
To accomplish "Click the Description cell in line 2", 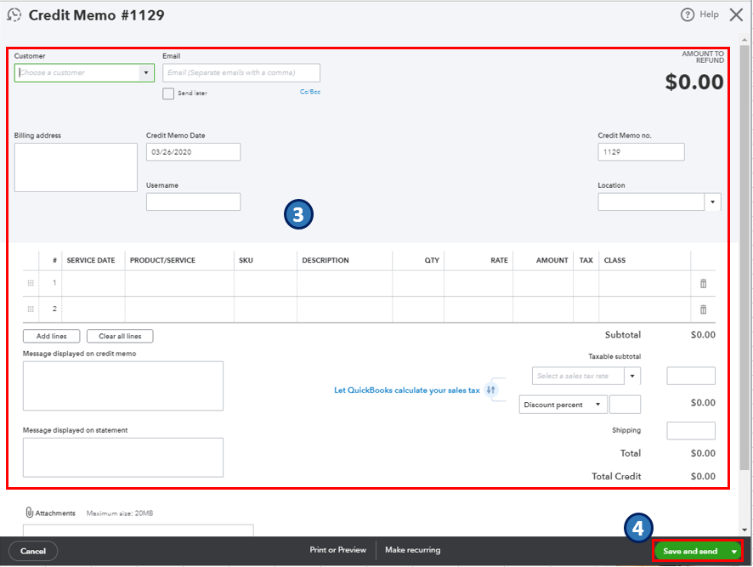I will click(344, 309).
